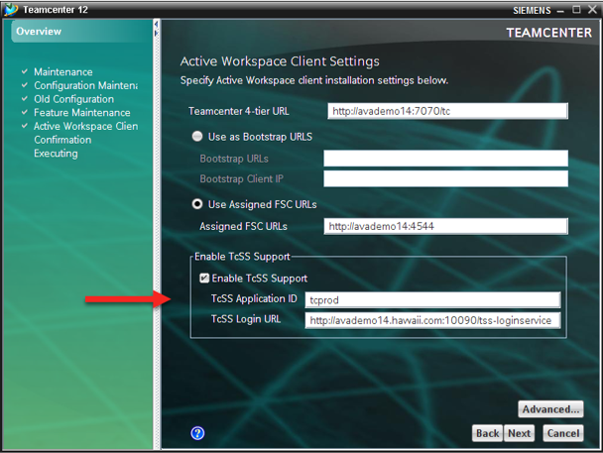Select Feature Maintenance in the overview list
This screenshot has height=453, width=603.
[81, 113]
